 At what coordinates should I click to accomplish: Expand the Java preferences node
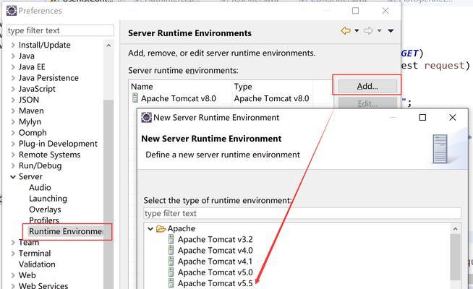[x=13, y=56]
